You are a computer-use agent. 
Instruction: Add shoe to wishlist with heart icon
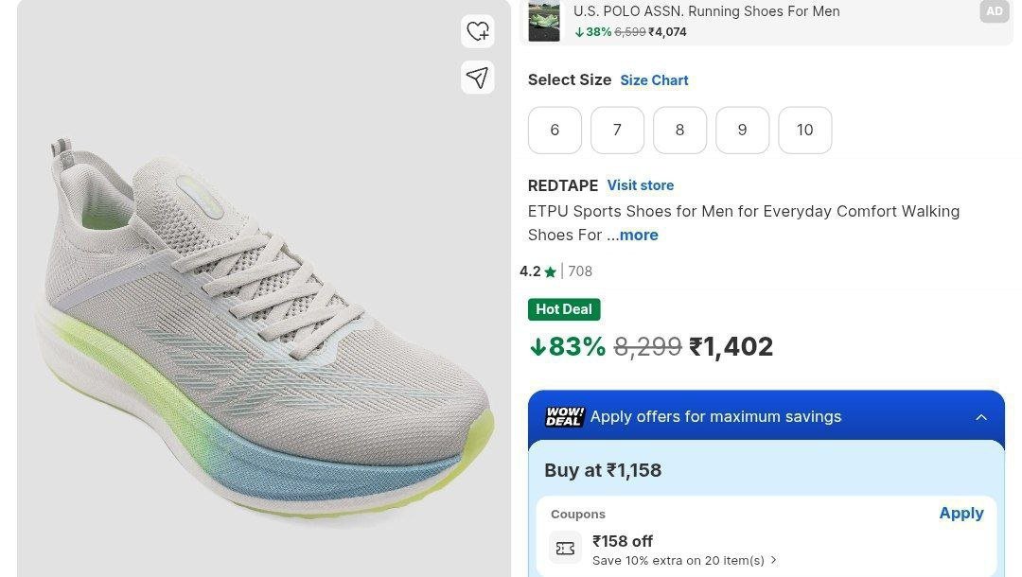[478, 31]
